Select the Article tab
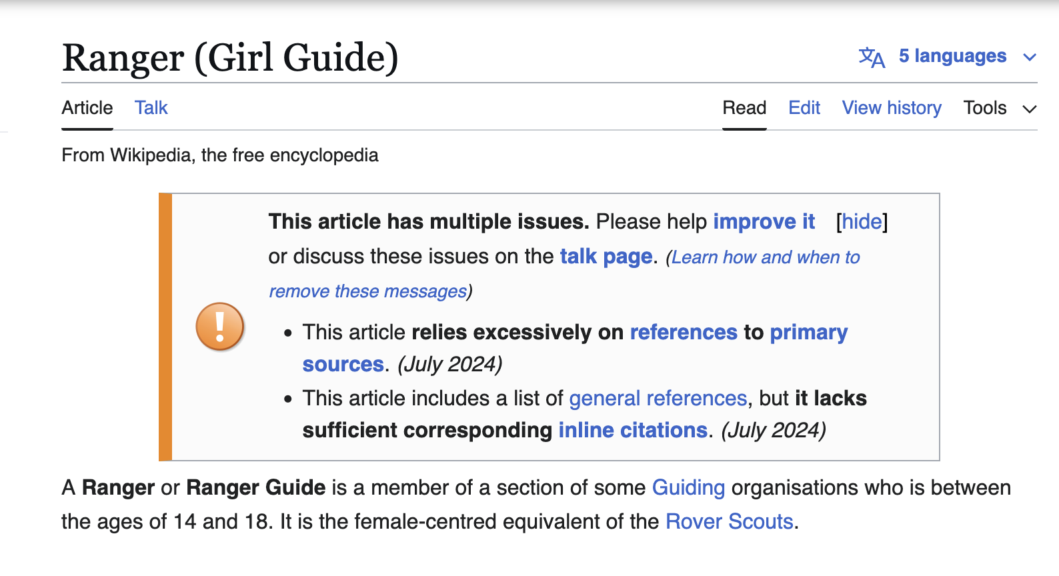Viewport: 1059px width, 576px height. [87, 108]
